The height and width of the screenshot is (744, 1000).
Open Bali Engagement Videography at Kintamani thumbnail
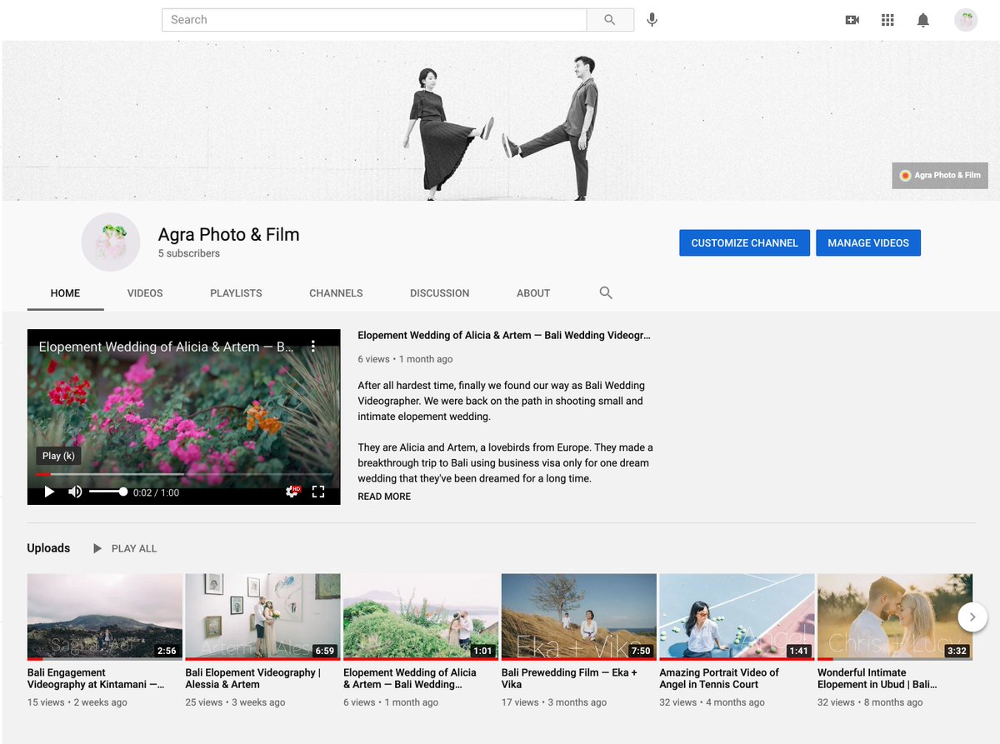(105, 617)
